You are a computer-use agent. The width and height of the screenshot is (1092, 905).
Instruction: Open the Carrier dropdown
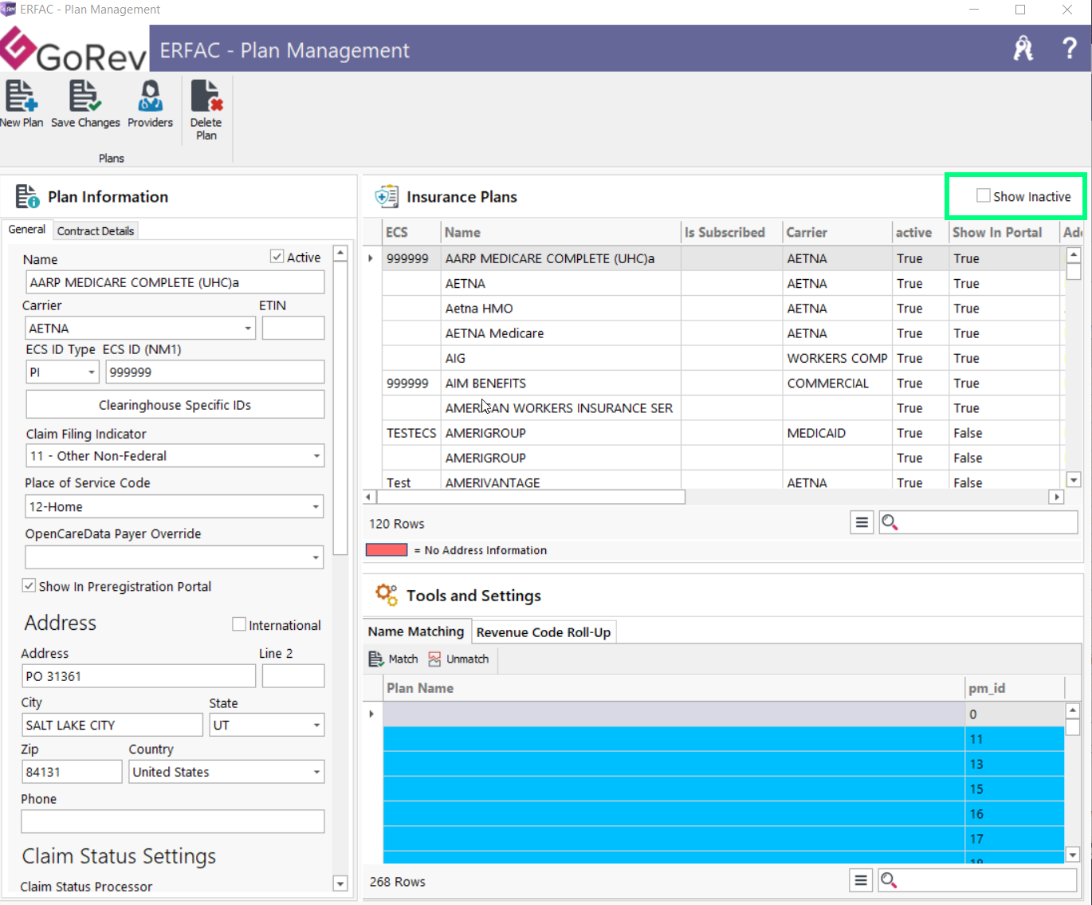click(x=248, y=329)
